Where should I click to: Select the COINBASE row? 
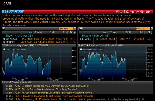[x=39, y=39]
